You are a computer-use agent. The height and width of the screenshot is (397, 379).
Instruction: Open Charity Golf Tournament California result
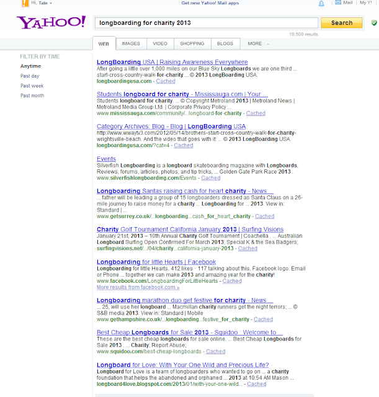click(190, 230)
